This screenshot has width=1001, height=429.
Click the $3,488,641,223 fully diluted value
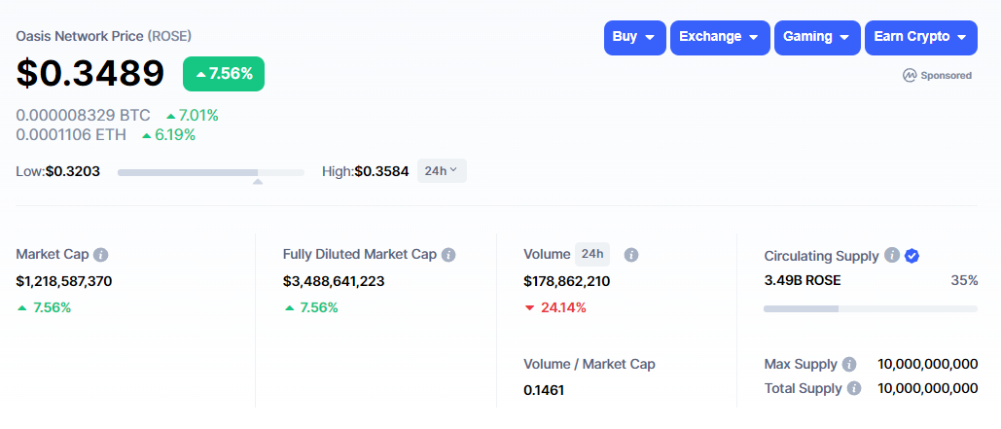pyautogui.click(x=334, y=281)
